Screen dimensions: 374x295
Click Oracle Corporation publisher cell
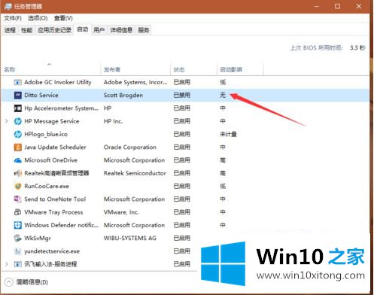click(x=130, y=147)
